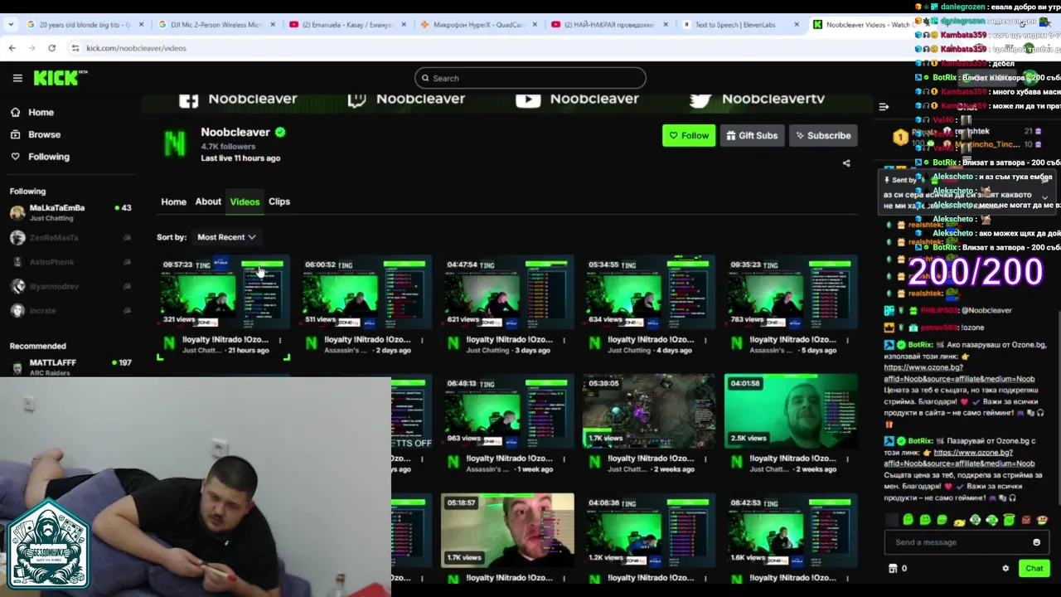Select the Videos tab
Image resolution: width=1061 pixels, height=597 pixels.
[245, 201]
